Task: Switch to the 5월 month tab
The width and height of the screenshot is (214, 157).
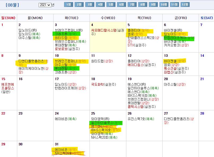Action: [111, 5]
